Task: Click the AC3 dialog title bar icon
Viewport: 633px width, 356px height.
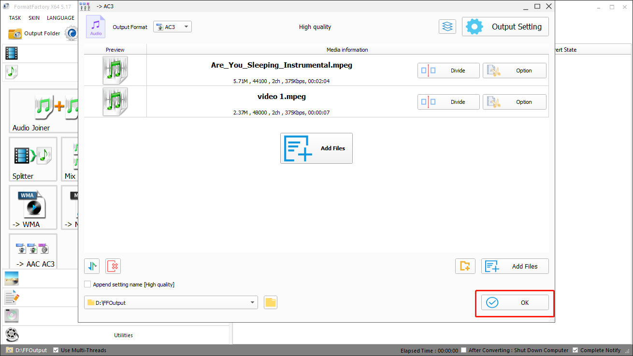Action: click(85, 6)
